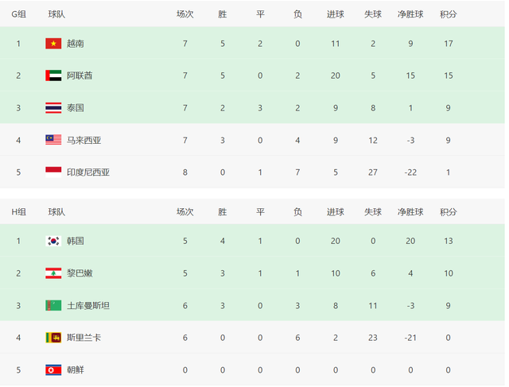509x387 pixels.
Task: Click the Sri Lanka flag icon
Action: click(x=53, y=338)
